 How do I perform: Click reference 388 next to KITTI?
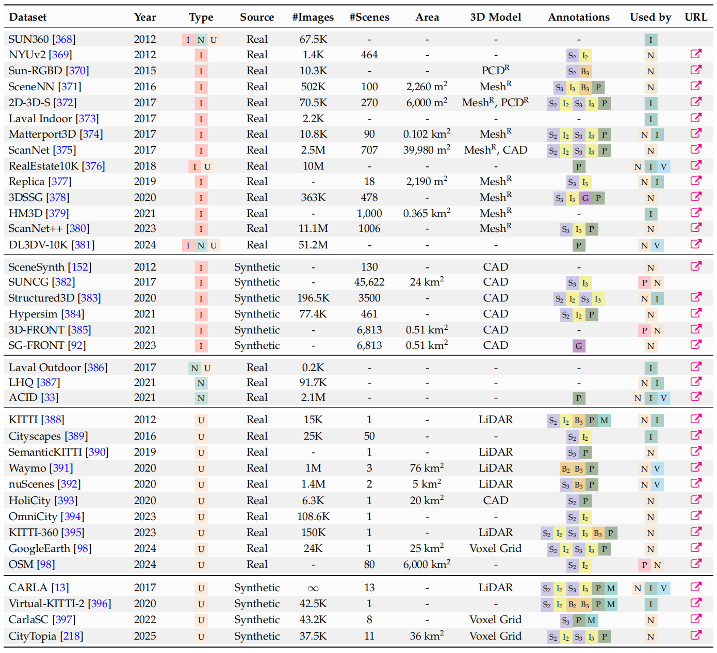[x=53, y=420]
